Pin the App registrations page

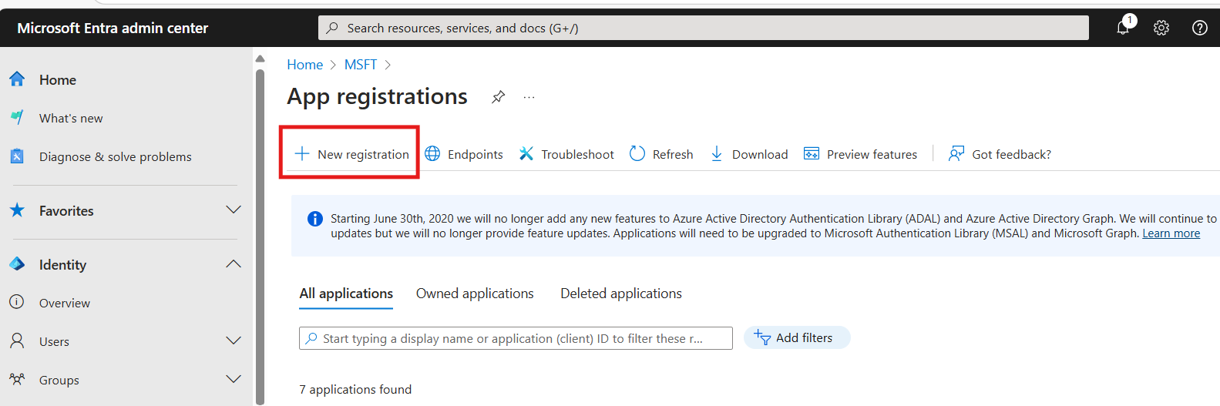pyautogui.click(x=499, y=97)
